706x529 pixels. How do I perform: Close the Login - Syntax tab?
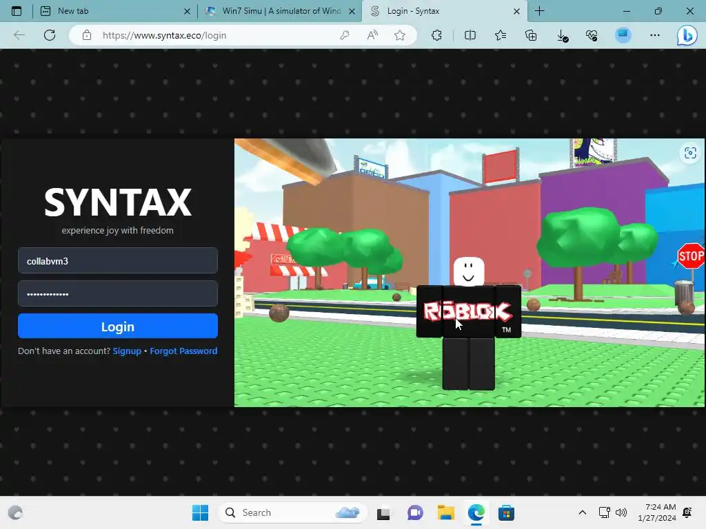[517, 11]
